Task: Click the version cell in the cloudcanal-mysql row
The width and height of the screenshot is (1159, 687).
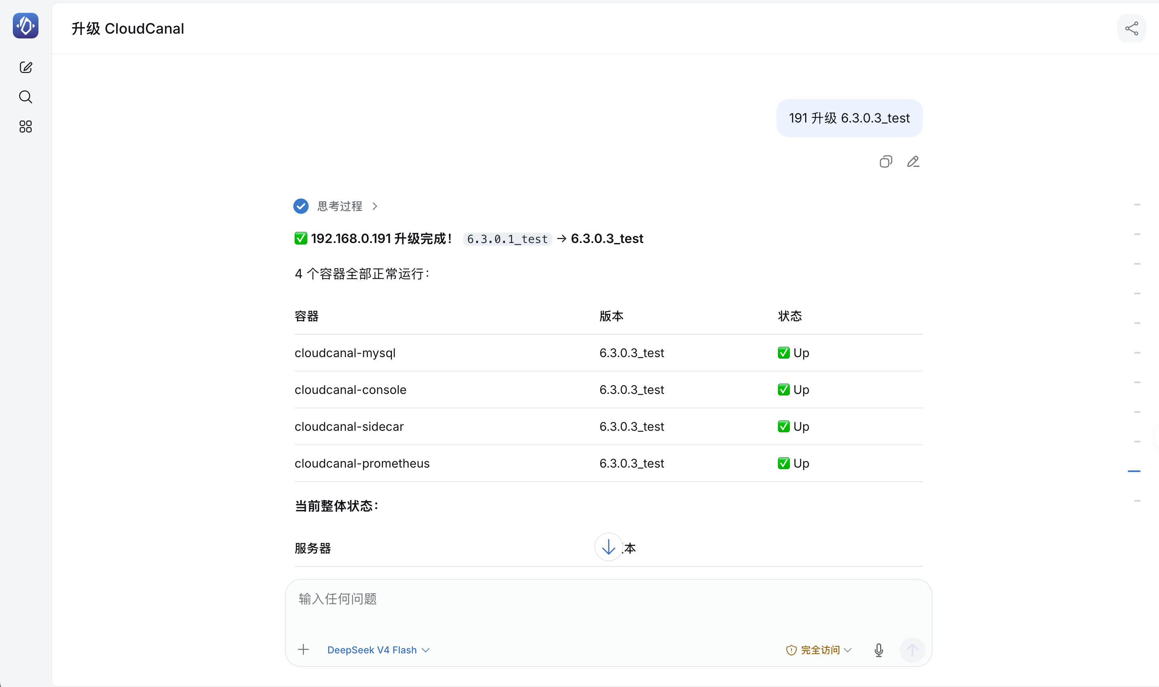Action: (x=632, y=353)
